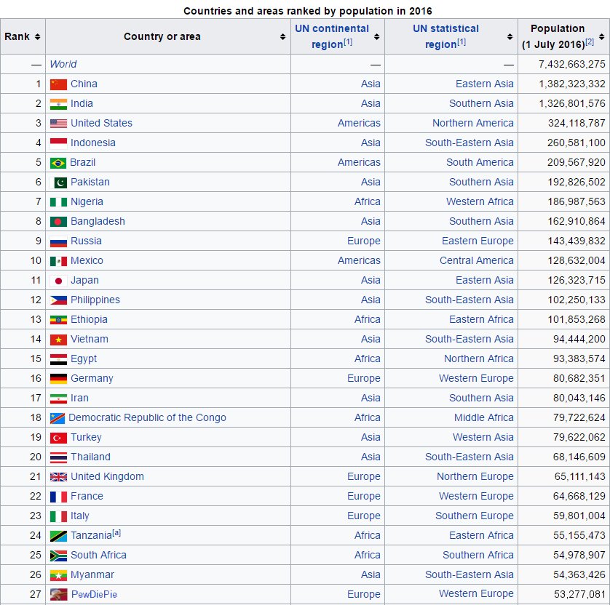Click the Vietnam flag icon
Image resolution: width=610 pixels, height=605 pixels.
58,340
